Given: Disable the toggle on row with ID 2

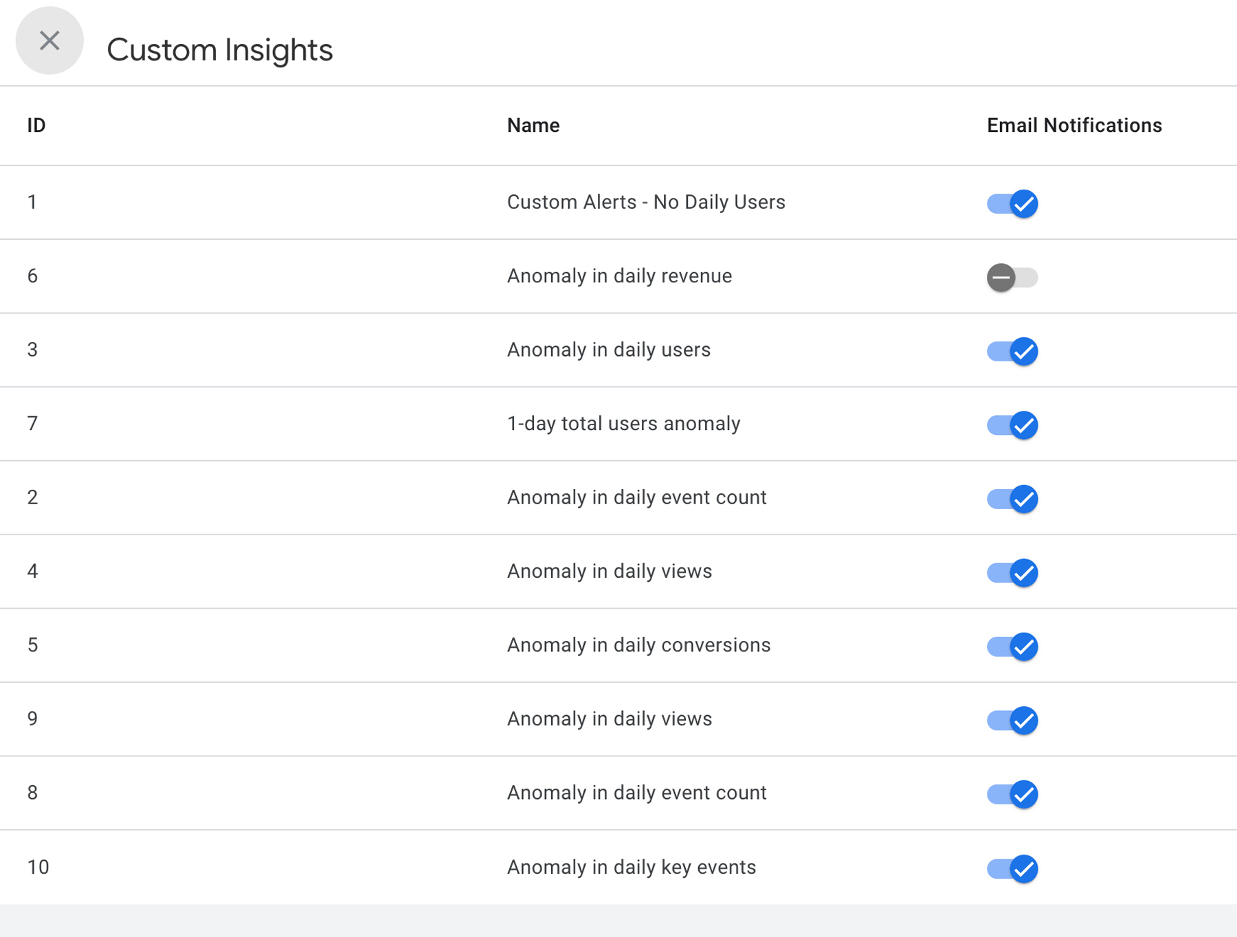Looking at the screenshot, I should coord(1011,499).
